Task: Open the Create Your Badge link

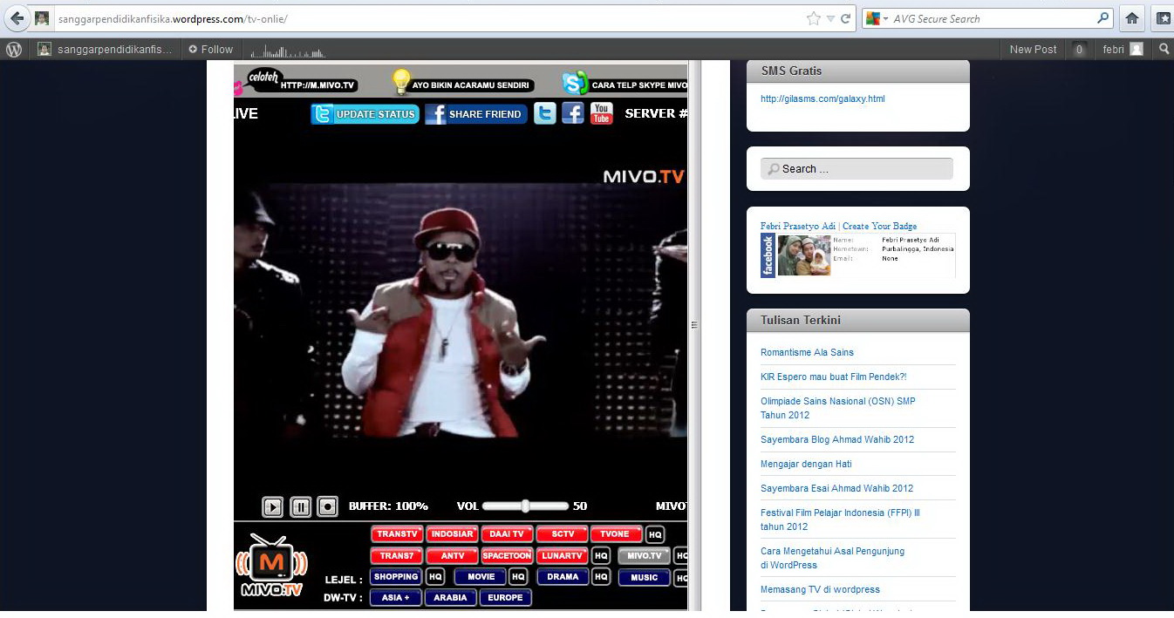Action: [879, 227]
